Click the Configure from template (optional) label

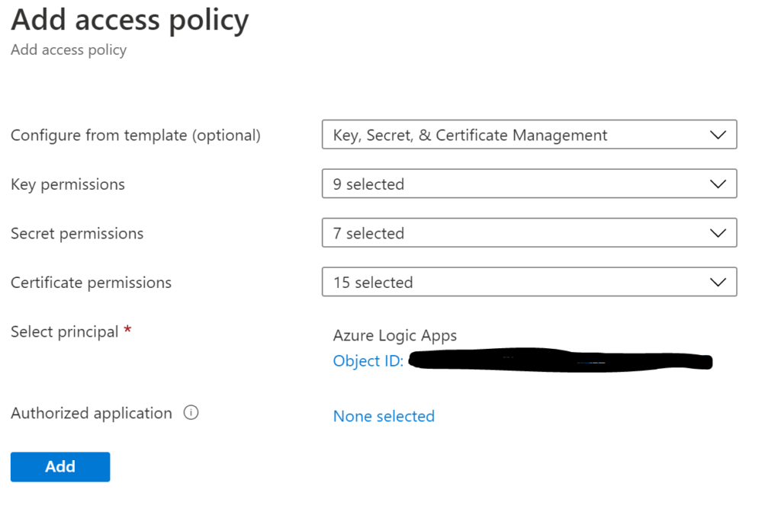136,135
